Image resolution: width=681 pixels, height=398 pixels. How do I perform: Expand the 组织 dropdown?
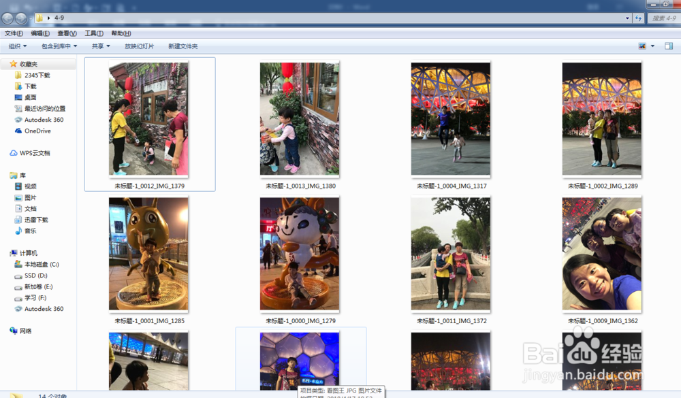(18, 46)
